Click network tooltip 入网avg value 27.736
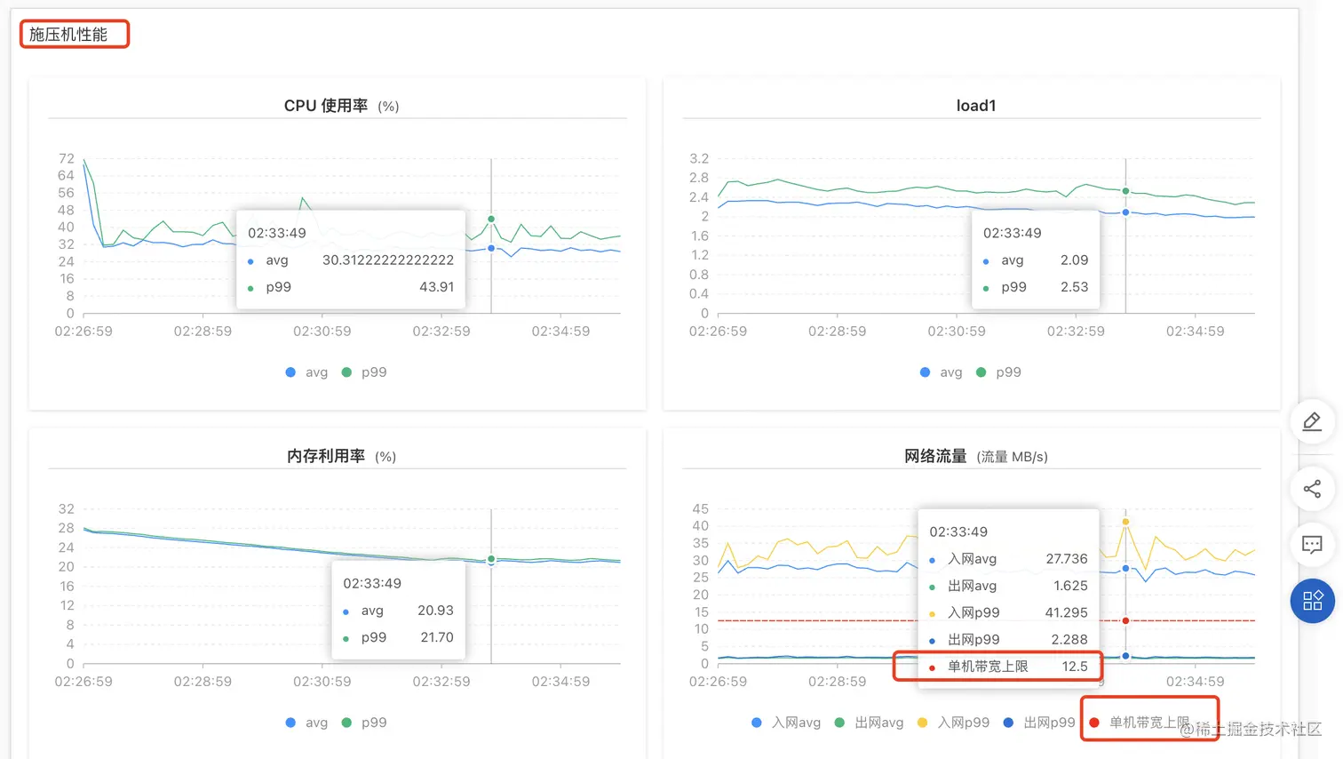 click(x=1067, y=559)
